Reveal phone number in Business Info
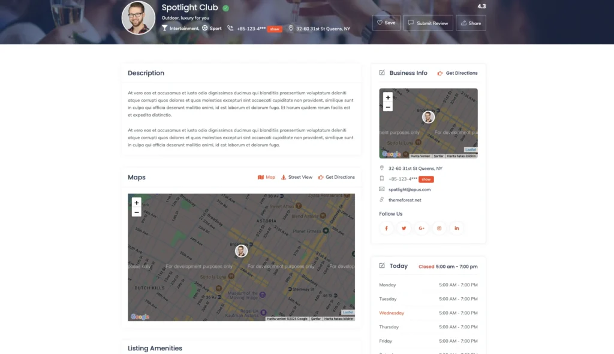The image size is (614, 354). tap(426, 179)
